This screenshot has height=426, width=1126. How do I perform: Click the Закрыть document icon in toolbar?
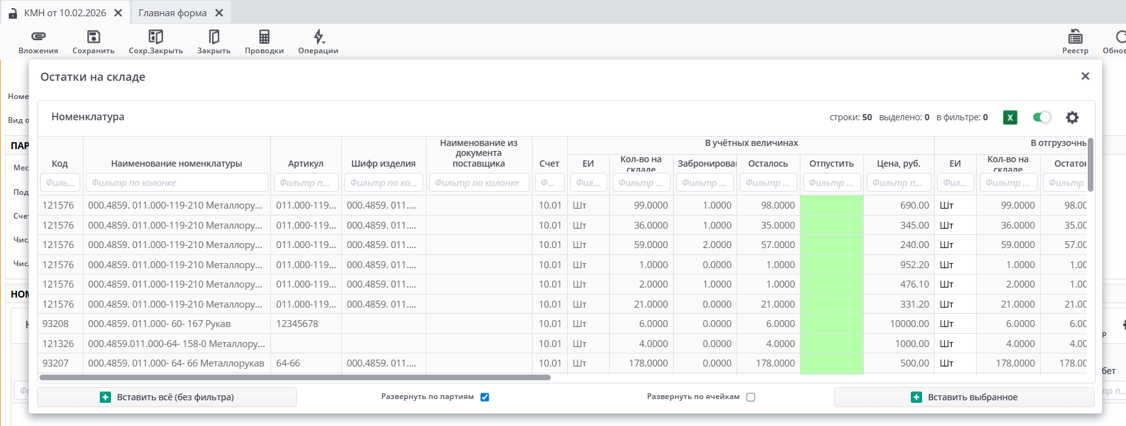(214, 37)
